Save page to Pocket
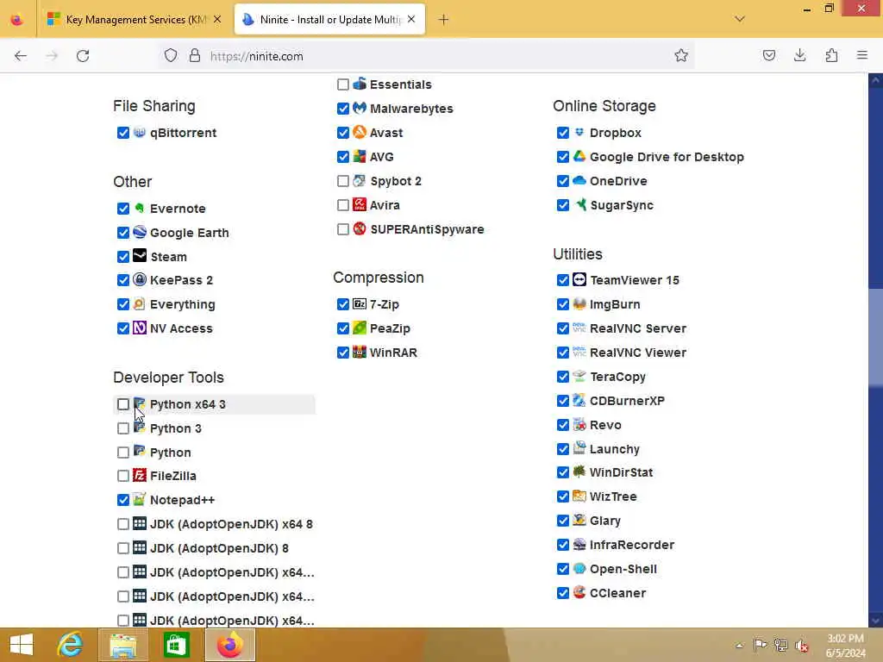The width and height of the screenshot is (883, 662). pos(768,55)
